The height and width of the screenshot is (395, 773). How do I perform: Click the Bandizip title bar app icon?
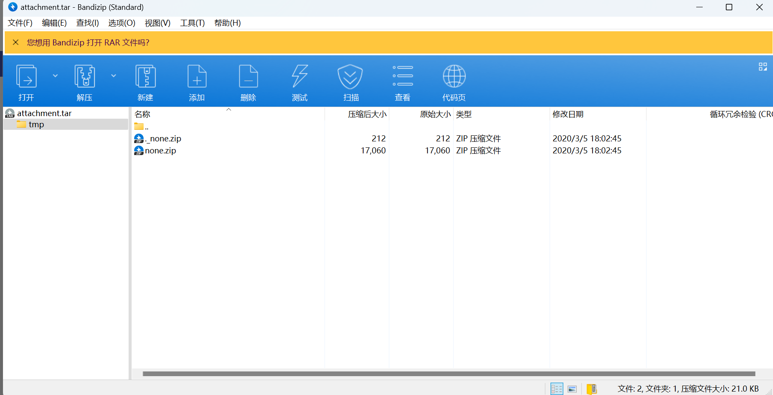tap(13, 7)
